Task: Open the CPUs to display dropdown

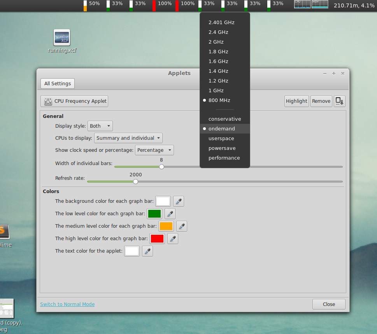Action: pyautogui.click(x=128, y=138)
